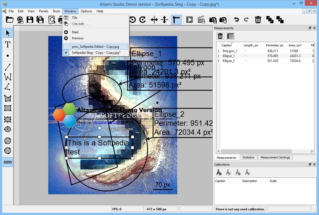The image size is (319, 215).
Task: Click the timed camera capture icon
Action: click(223, 20)
